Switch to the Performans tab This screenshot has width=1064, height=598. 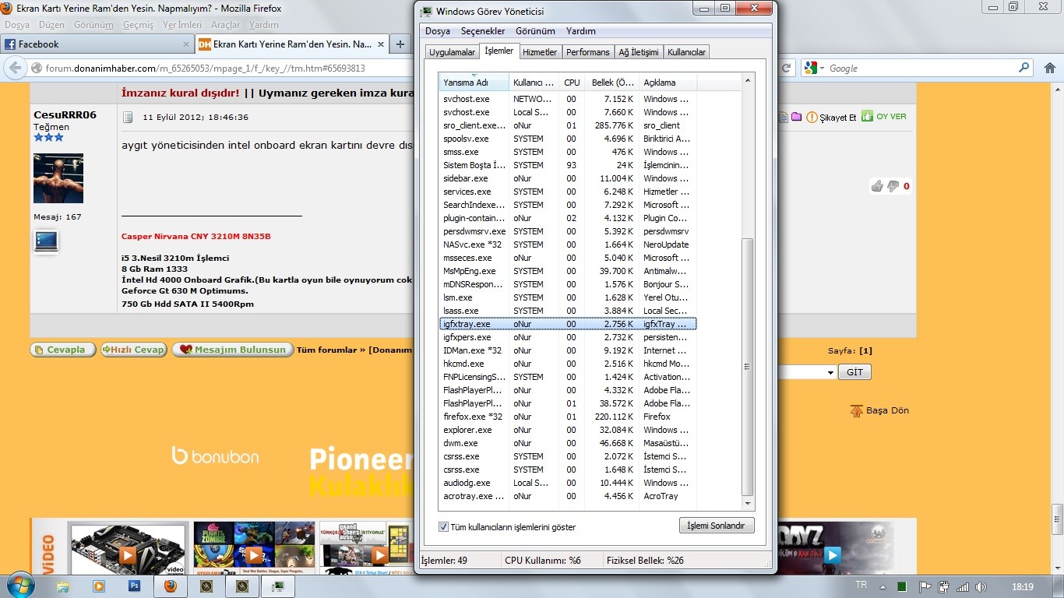click(588, 52)
